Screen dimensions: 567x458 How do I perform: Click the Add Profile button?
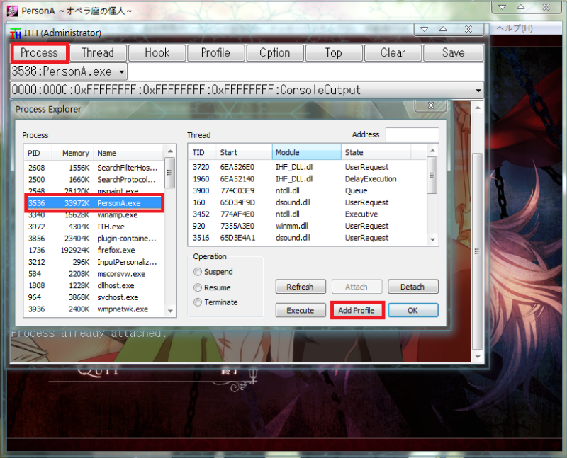pos(357,311)
